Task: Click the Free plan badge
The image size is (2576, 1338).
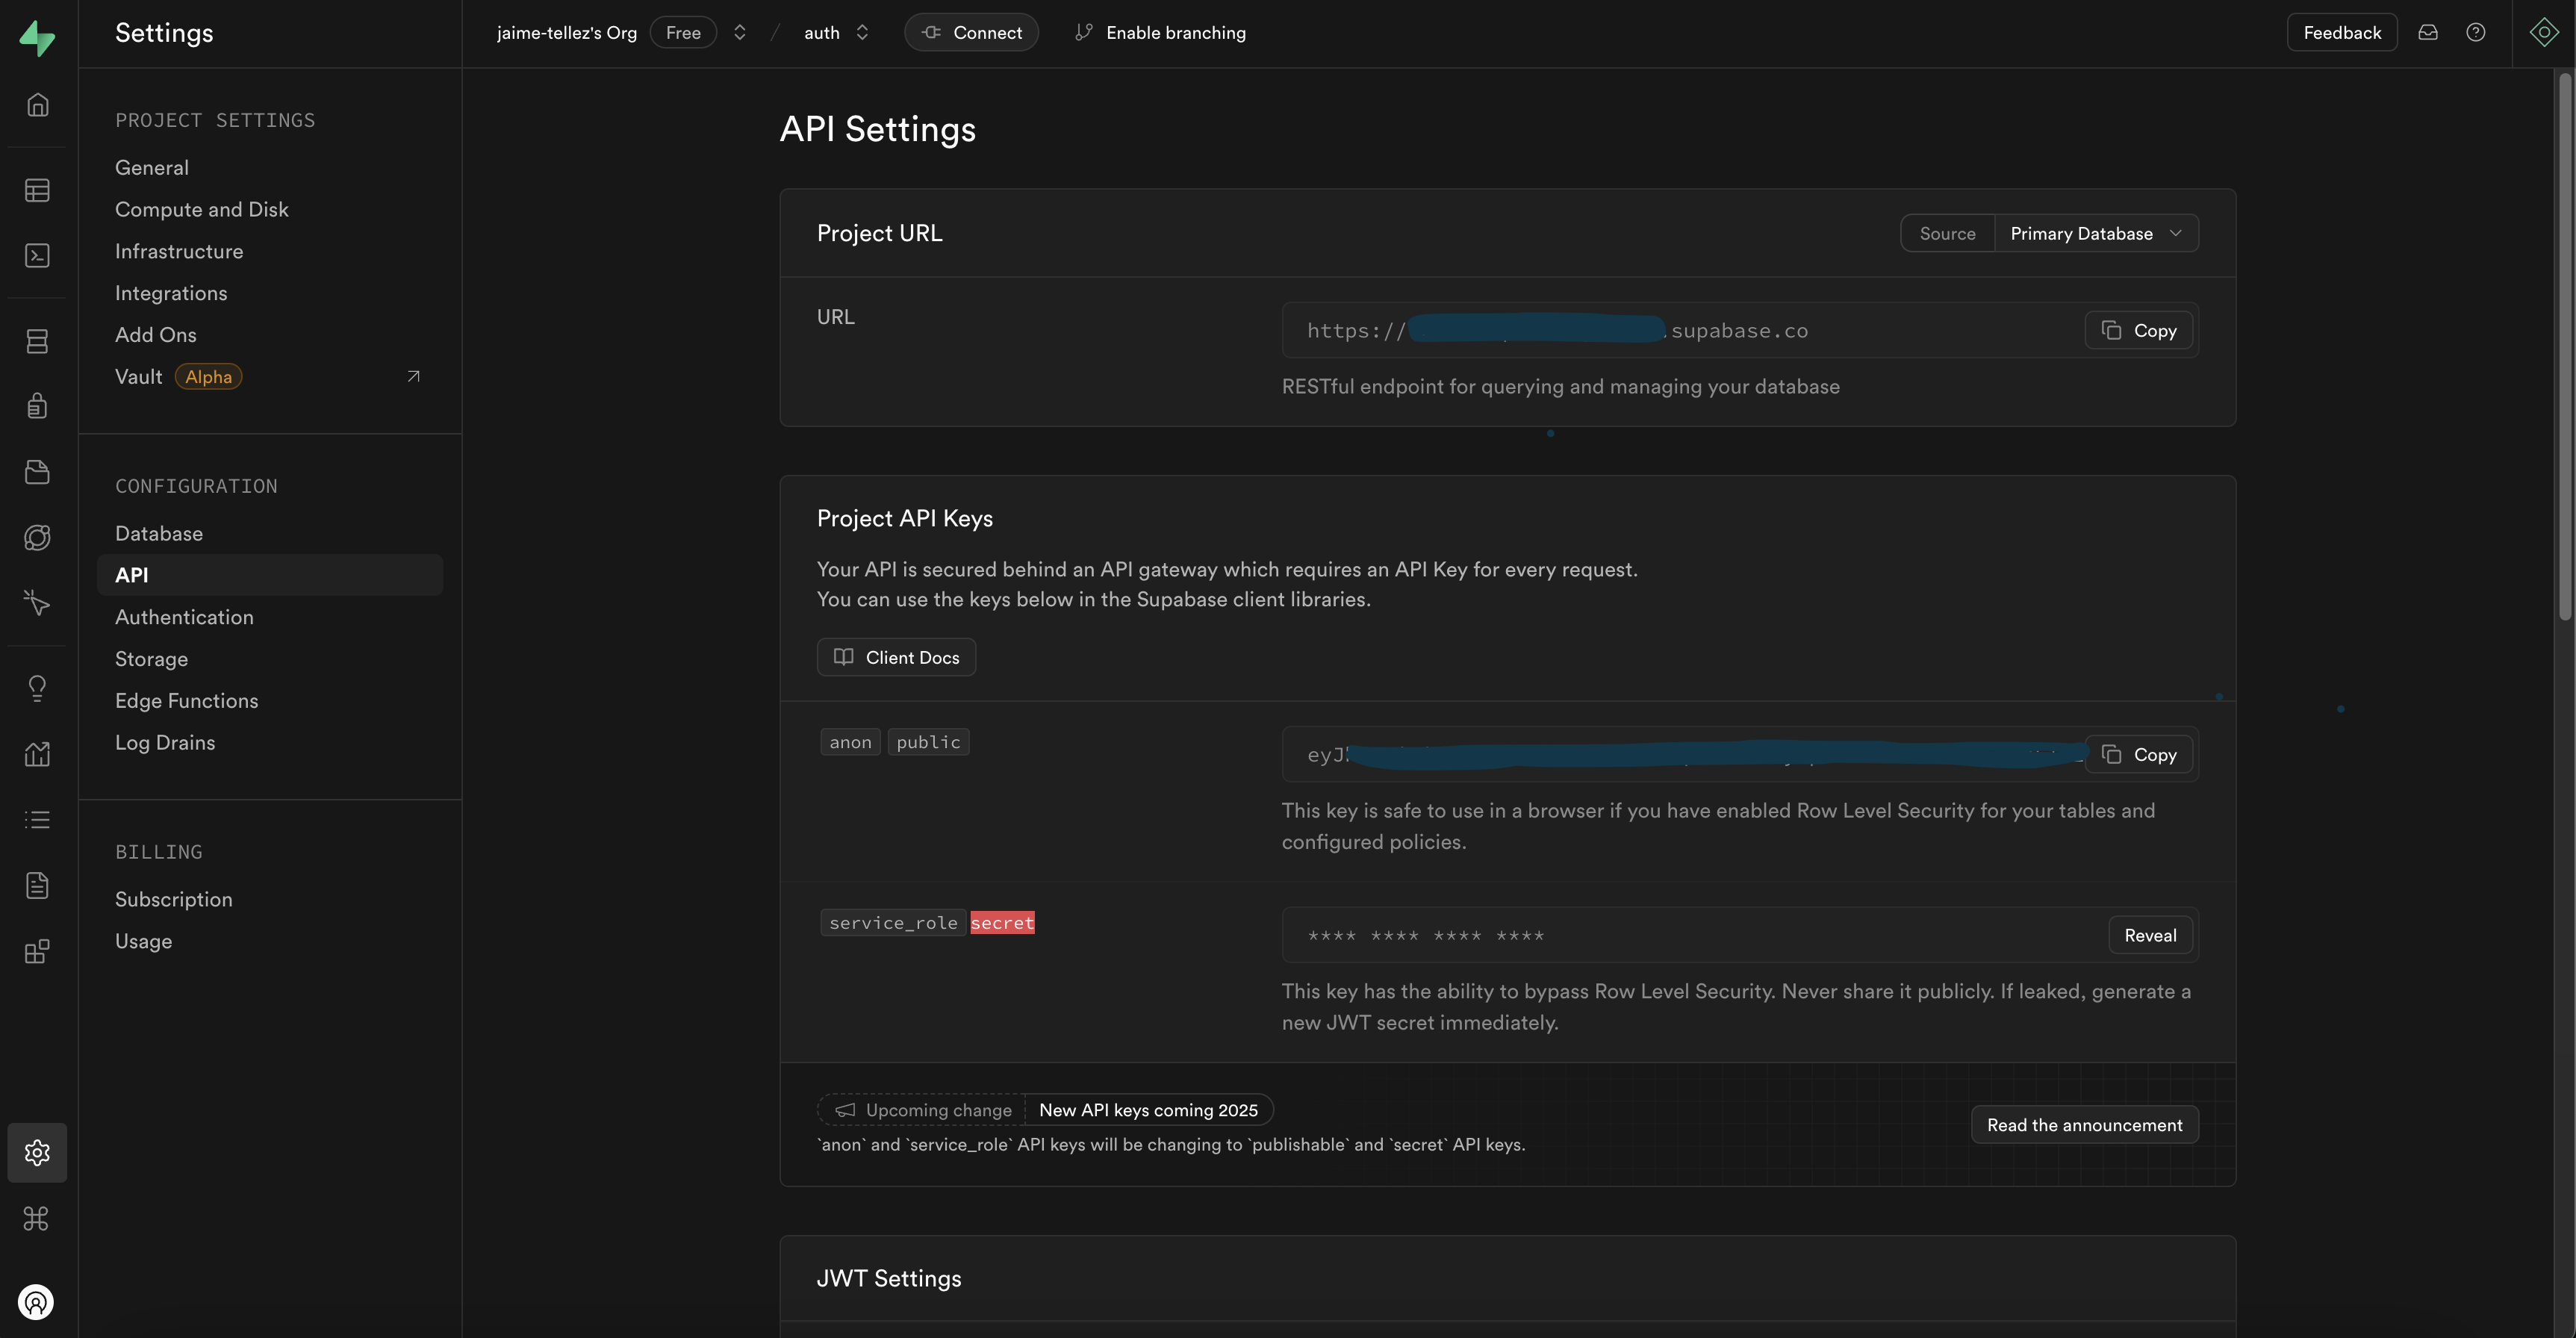Action: click(x=684, y=33)
